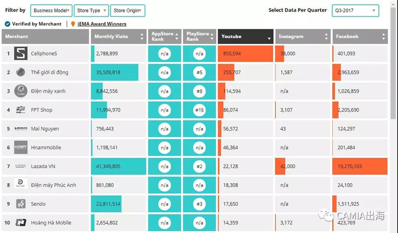Screen dimensions: 398x233
Task: Expand the Store Origin filter dropdown
Action: pyautogui.click(x=128, y=11)
